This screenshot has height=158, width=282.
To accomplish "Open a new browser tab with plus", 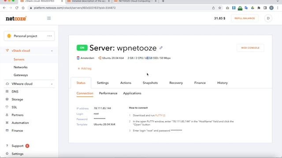I will (x=163, y=1).
